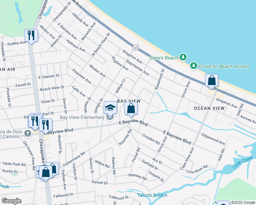Viewport: 256px width, 205px height.
Task: Select the shopping marker beside Kingston Ave beach
Action: coord(212,81)
